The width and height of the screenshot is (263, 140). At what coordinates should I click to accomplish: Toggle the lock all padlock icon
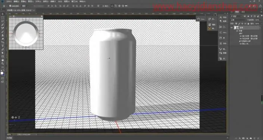point(248,24)
